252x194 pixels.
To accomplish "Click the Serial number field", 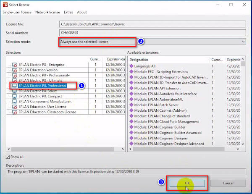I will click(x=152, y=32).
